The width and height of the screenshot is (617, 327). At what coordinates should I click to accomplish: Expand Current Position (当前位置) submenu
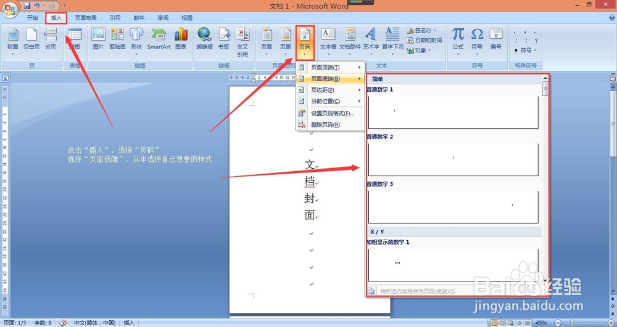pos(330,101)
